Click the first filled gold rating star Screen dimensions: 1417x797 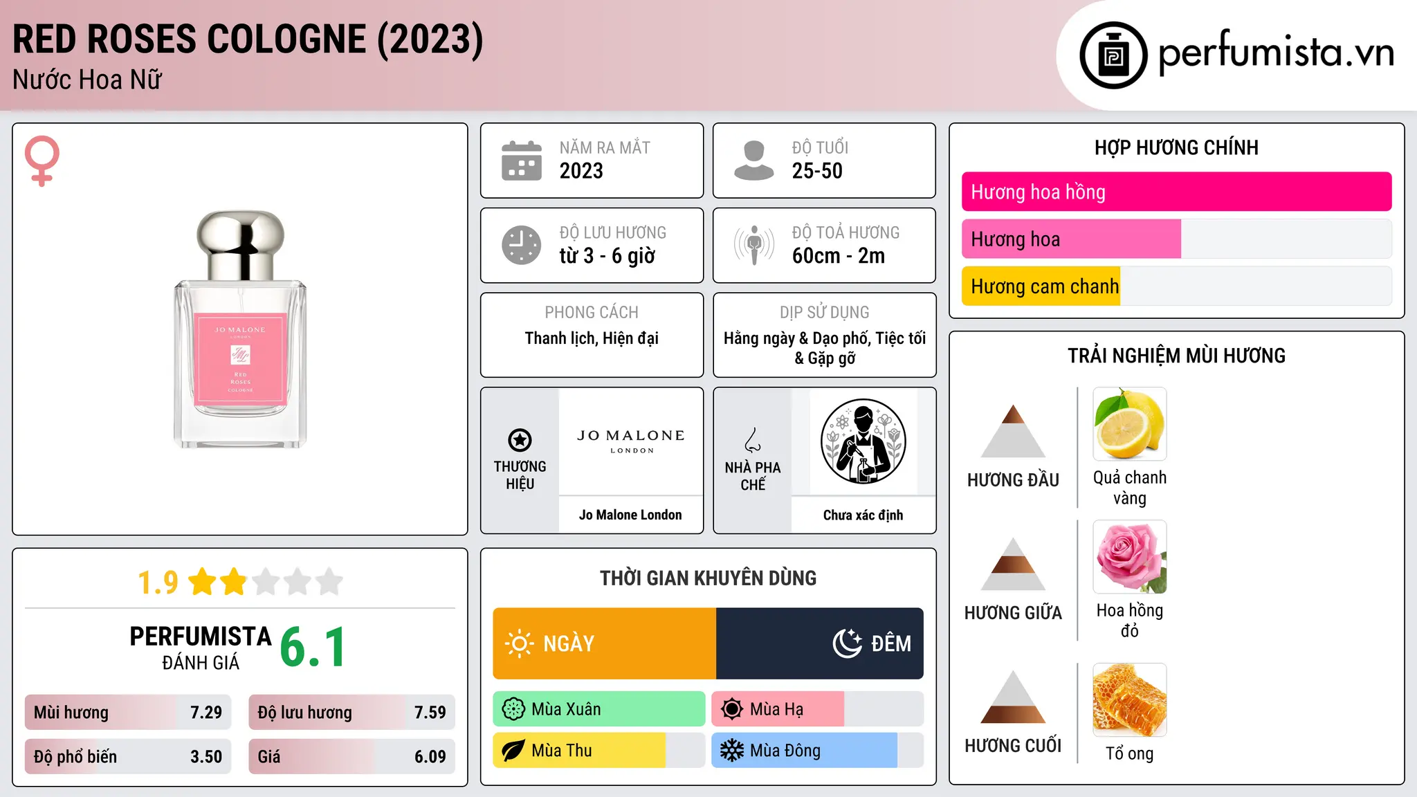[203, 581]
